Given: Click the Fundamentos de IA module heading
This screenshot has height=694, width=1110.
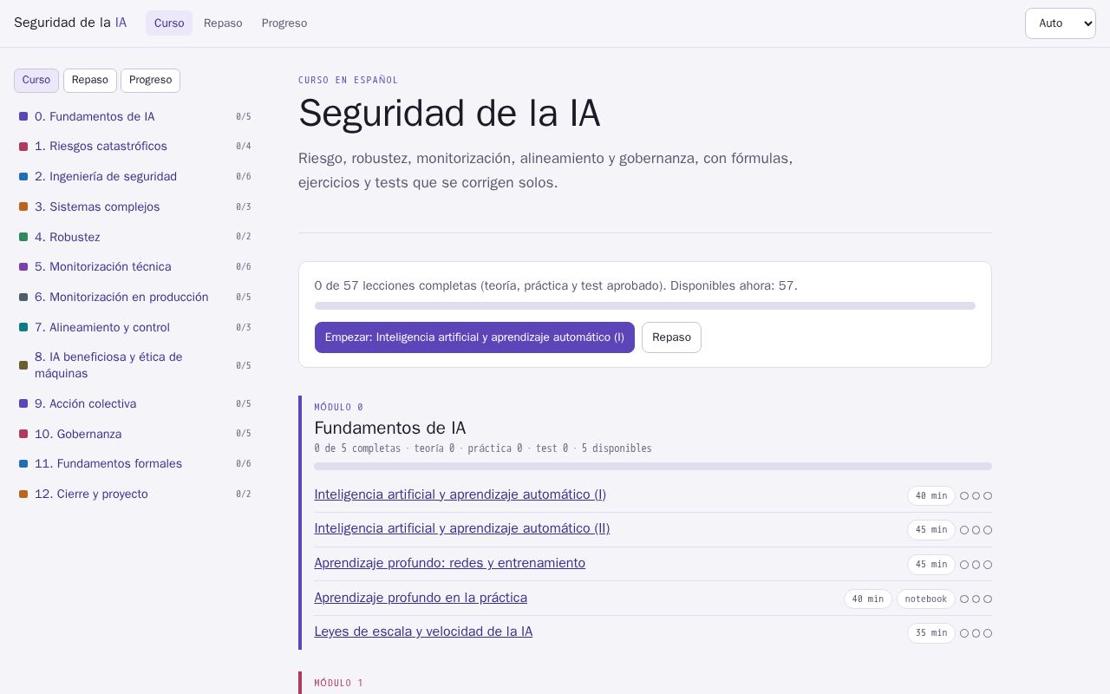Looking at the screenshot, I should coord(390,428).
